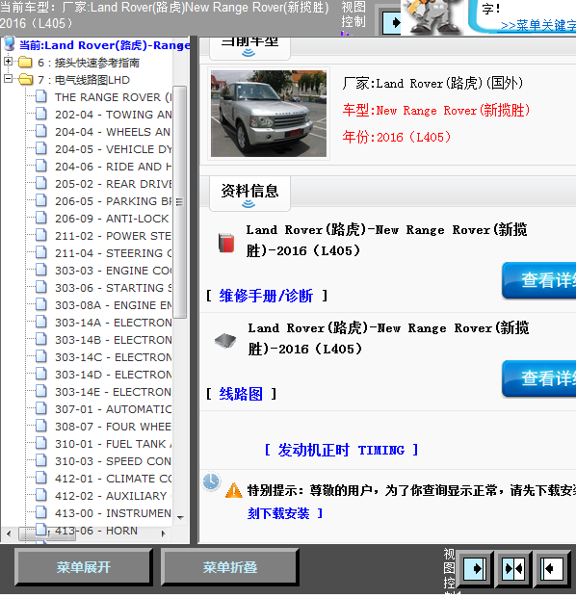Screen dimensions: 576x598
Task: Click page icon beside 412-02 - AUXILIARY
Action: tap(41, 495)
